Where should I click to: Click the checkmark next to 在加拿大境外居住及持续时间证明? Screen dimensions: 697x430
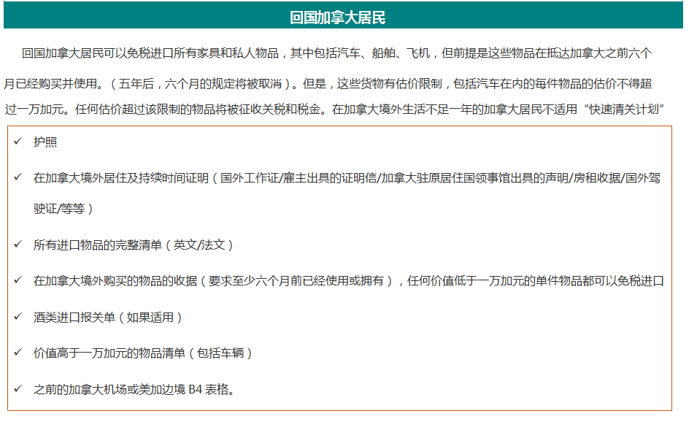[18, 177]
